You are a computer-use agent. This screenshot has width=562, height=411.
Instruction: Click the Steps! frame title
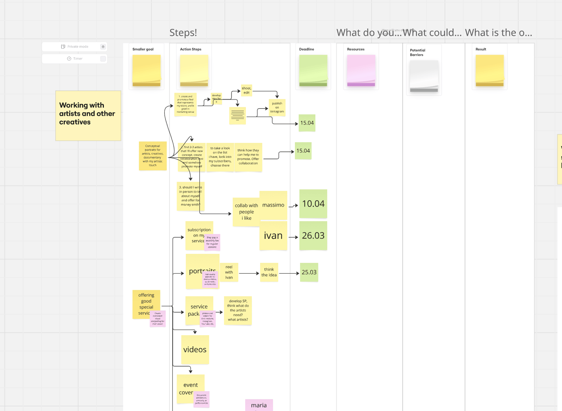[183, 33]
